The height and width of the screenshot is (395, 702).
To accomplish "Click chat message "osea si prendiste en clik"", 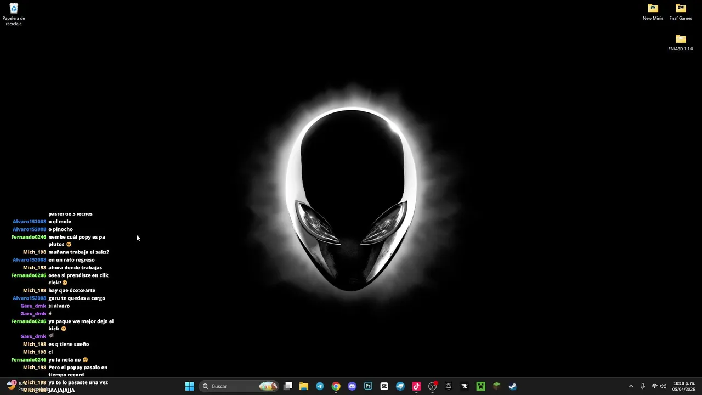I will [x=78, y=275].
